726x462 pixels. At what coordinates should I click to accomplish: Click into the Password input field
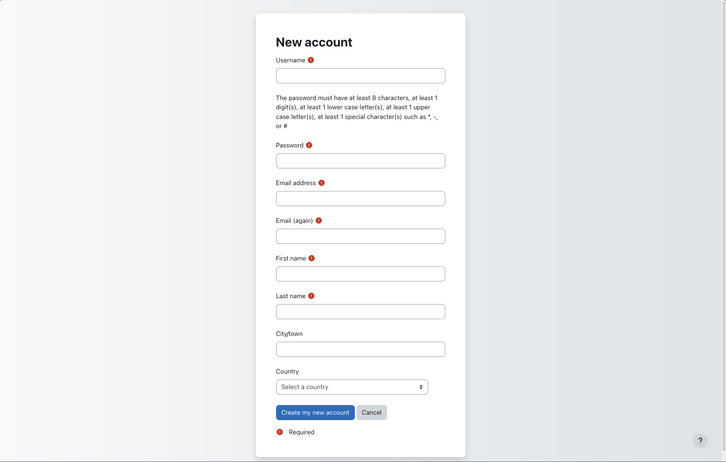(x=360, y=161)
